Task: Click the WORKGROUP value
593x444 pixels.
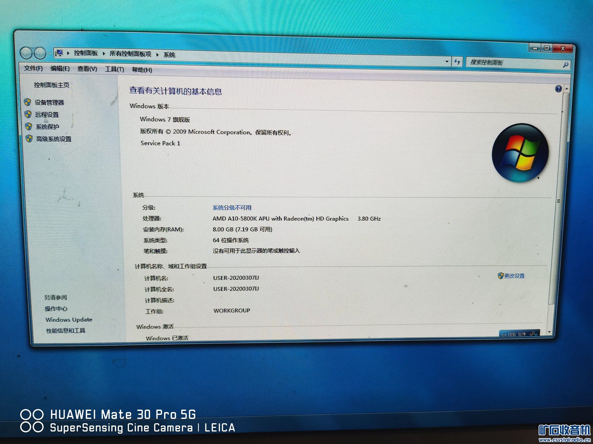Action: 232,311
